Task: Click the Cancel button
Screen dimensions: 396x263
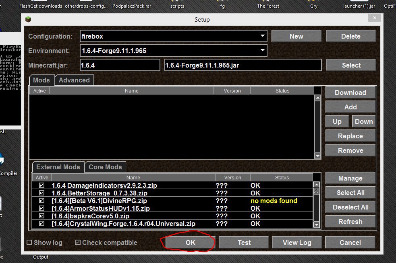Action: (x=350, y=242)
